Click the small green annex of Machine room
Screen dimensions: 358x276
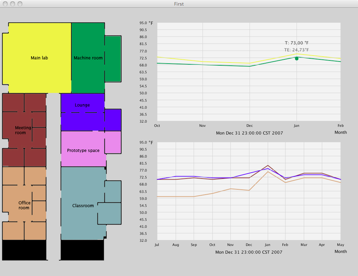(113, 59)
